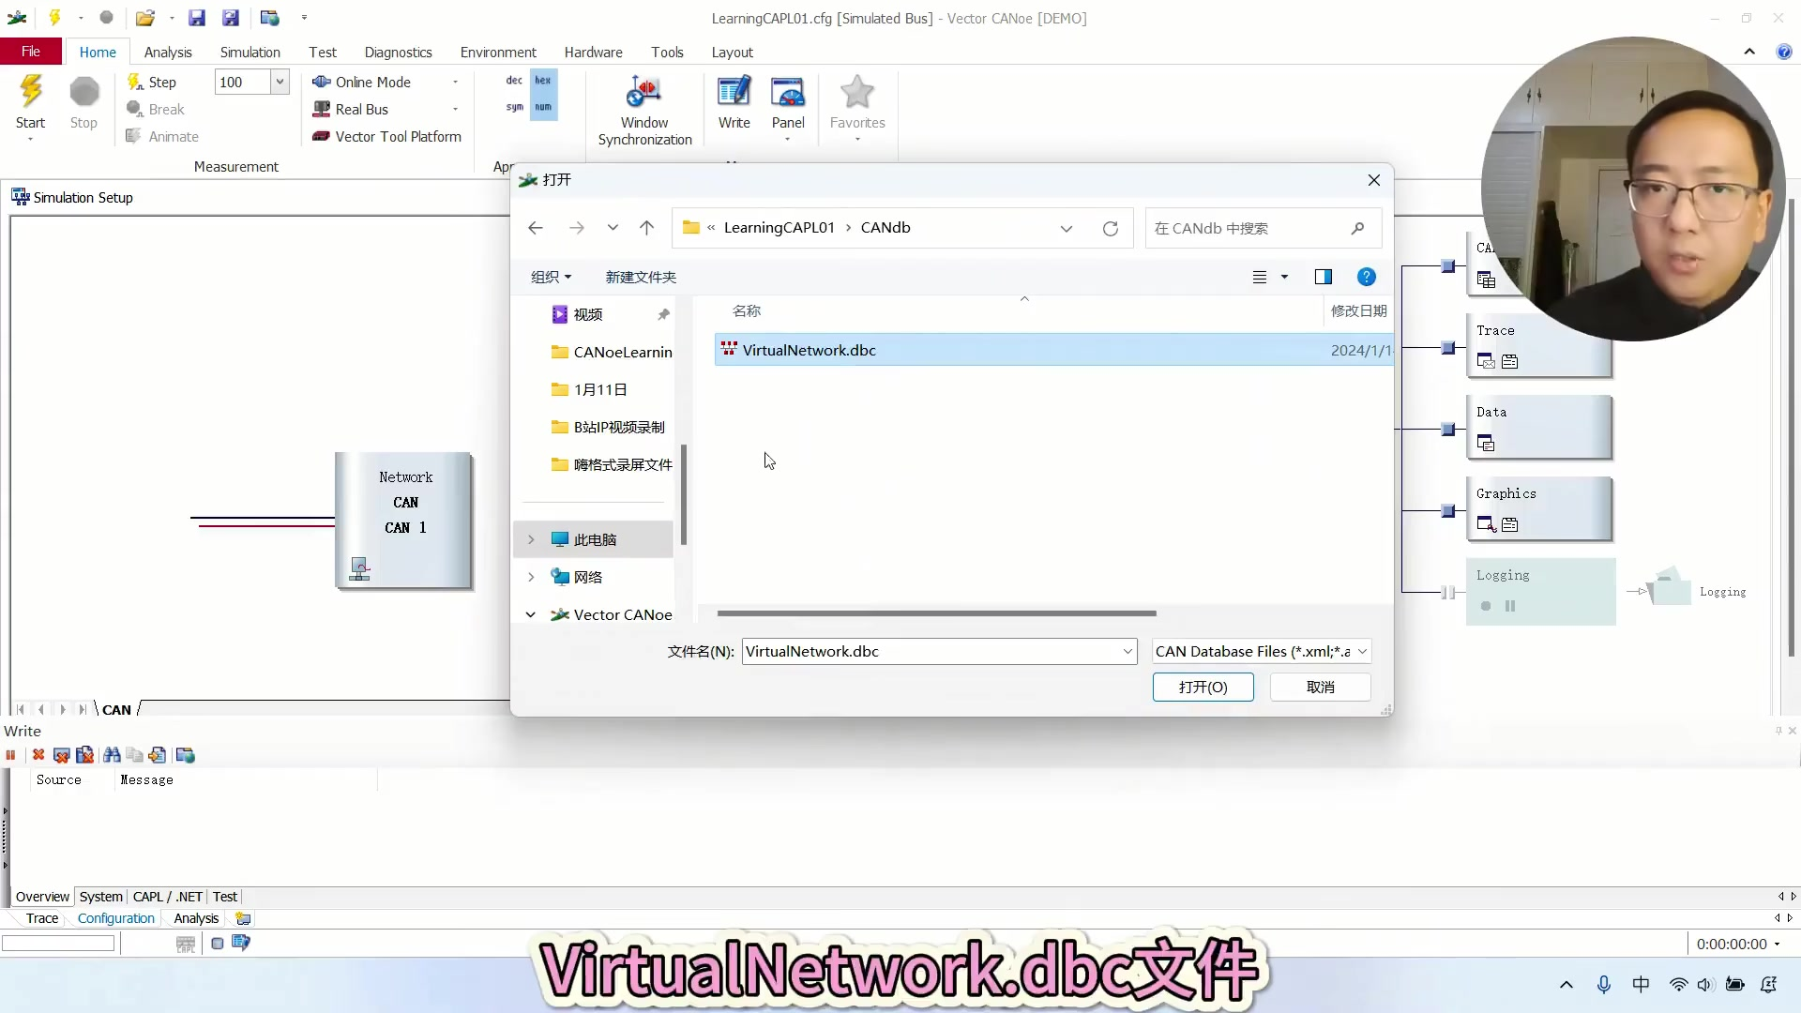1801x1013 pixels.
Task: Expand the Online Mode dropdown arrow
Action: [456, 83]
